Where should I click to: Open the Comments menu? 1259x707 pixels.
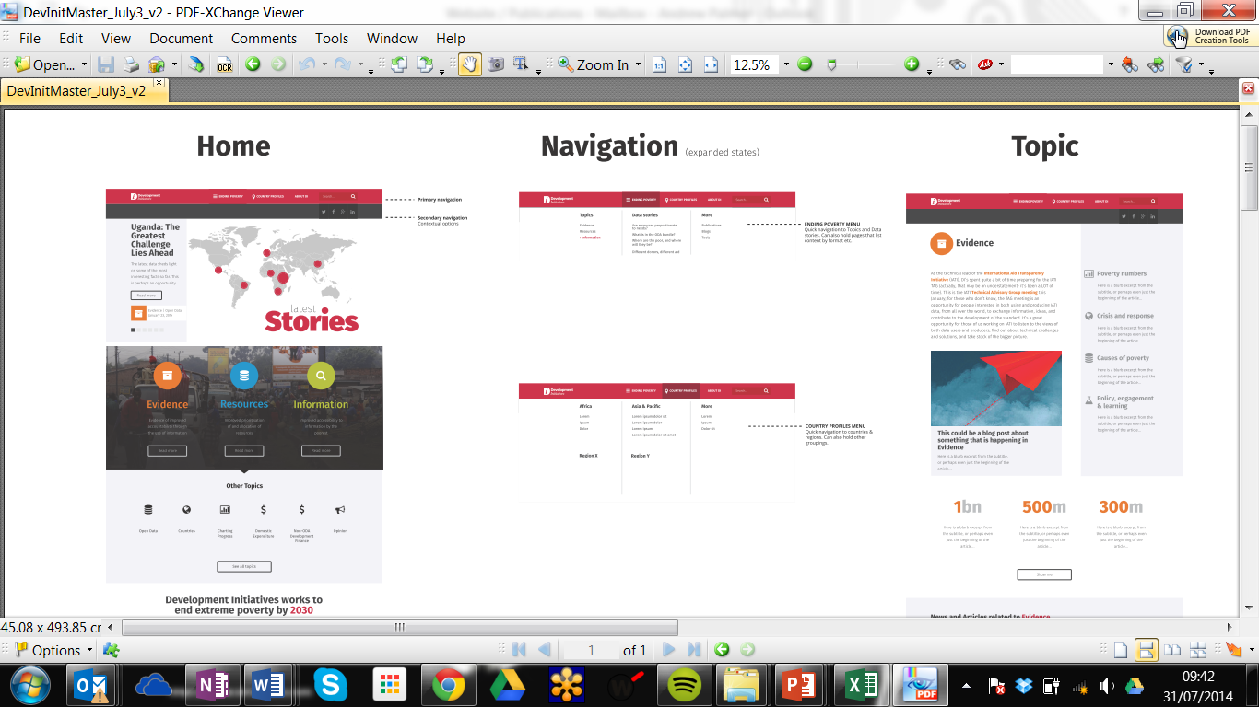(264, 38)
